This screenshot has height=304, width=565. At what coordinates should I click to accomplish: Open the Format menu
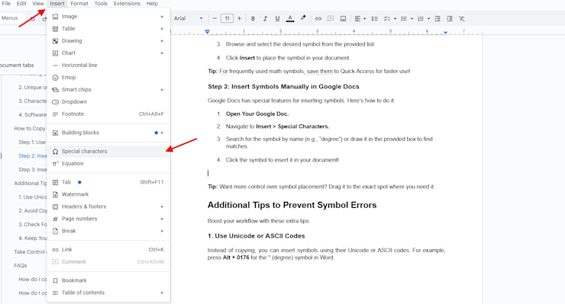(x=79, y=3)
